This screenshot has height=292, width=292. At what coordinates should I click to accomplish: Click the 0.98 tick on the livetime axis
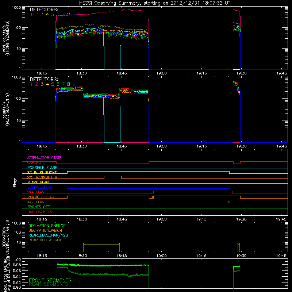point(17,265)
